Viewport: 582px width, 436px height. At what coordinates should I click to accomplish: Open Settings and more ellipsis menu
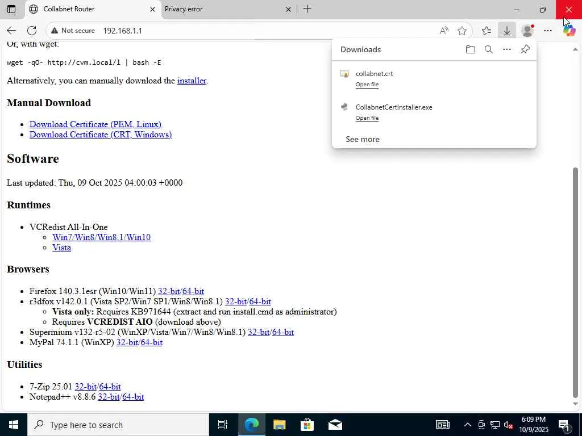click(x=548, y=31)
